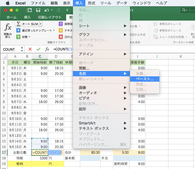Expand the オート SUM dropdown arrow
Viewport: 195px width, 169px height.
(x=40, y=24)
